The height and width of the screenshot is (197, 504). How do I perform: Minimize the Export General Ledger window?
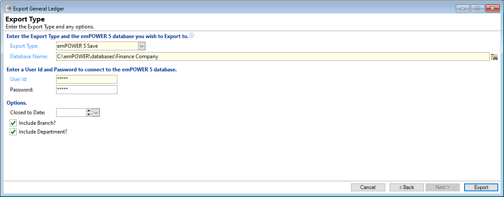click(463, 8)
